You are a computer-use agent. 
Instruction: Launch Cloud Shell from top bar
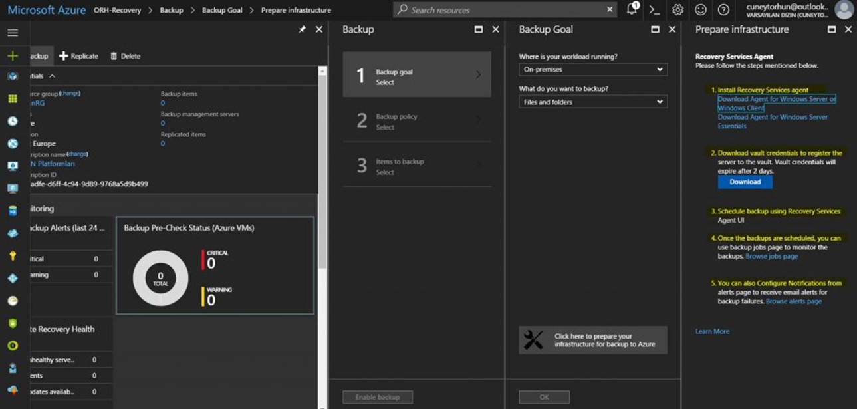pos(654,10)
